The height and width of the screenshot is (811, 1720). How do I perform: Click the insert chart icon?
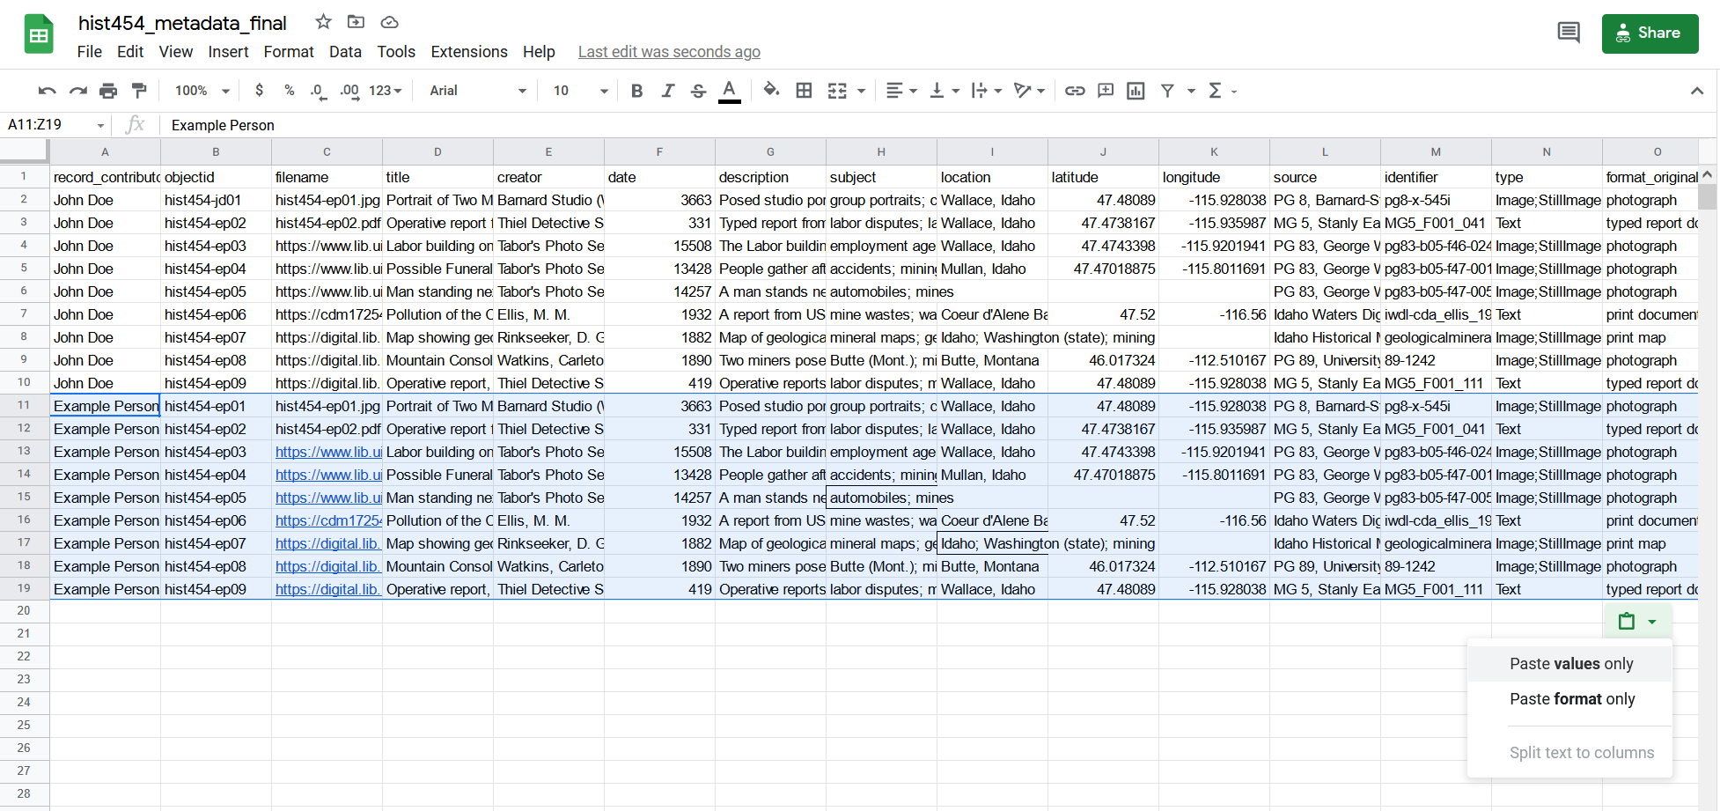[x=1136, y=91]
